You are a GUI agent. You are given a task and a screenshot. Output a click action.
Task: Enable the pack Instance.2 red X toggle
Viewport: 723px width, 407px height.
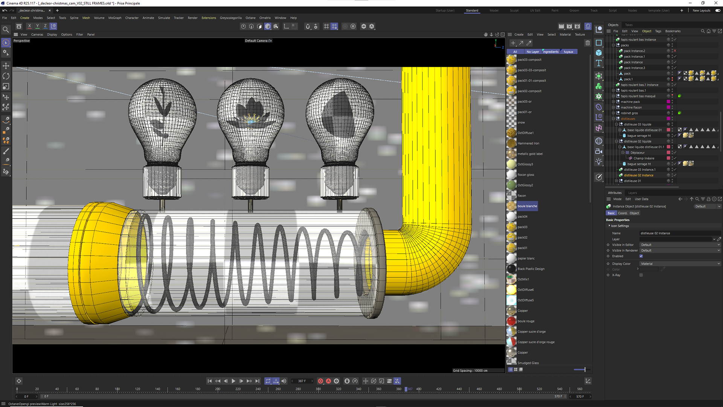(675, 51)
